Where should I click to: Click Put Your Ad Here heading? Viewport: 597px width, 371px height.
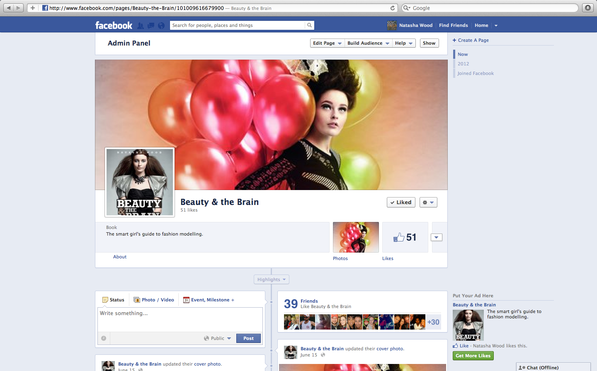pos(473,296)
